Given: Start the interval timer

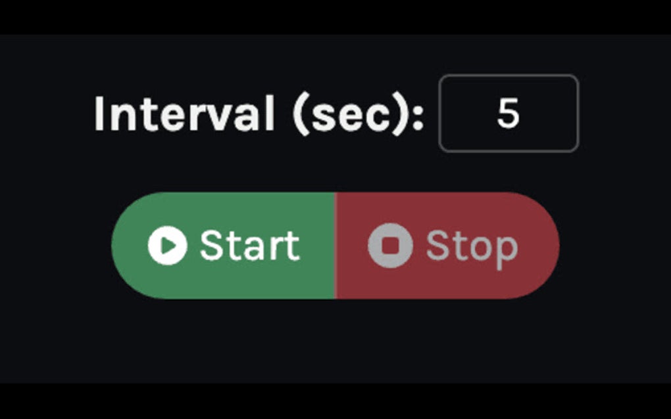Looking at the screenshot, I should click(x=223, y=246).
